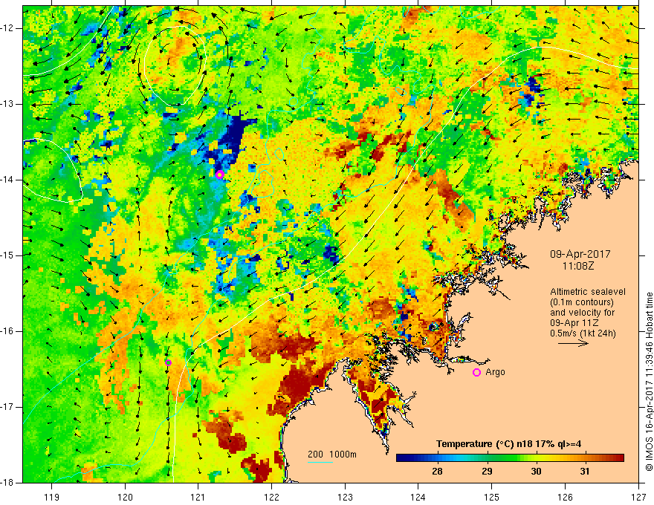
Task: Click the colorbar tick label '30'
Action: point(536,472)
